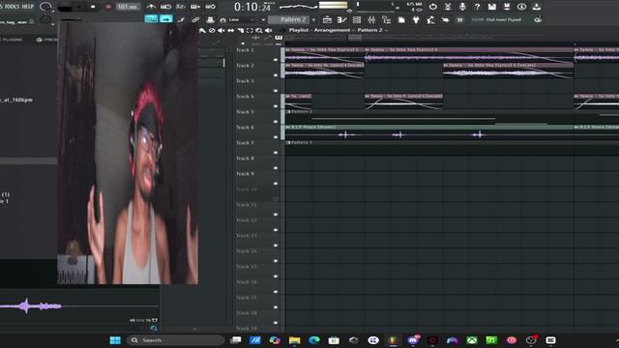Image resolution: width=619 pixels, height=348 pixels.
Task: Open the channel rack icon
Action: (357, 19)
